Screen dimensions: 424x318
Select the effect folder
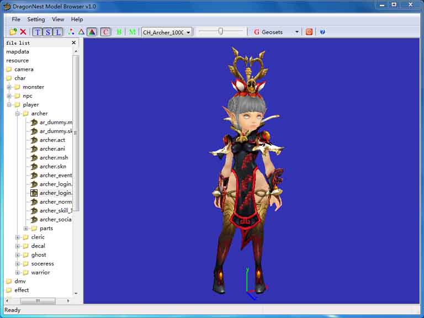point(22,290)
